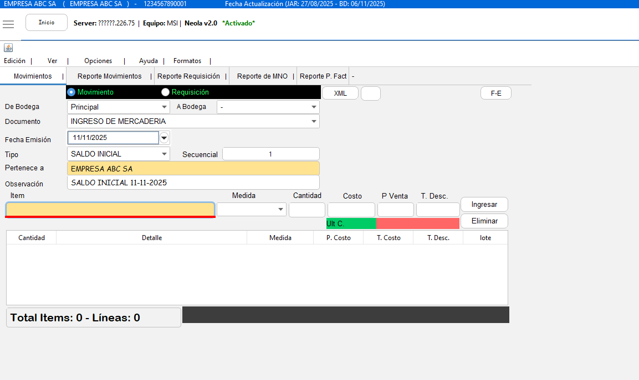Expand the De Bodega dropdown
This screenshot has width=639, height=380.
coord(164,107)
